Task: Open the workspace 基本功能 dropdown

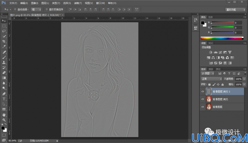Action: coord(235,9)
